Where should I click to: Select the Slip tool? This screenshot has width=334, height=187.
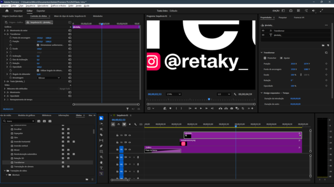(101, 140)
